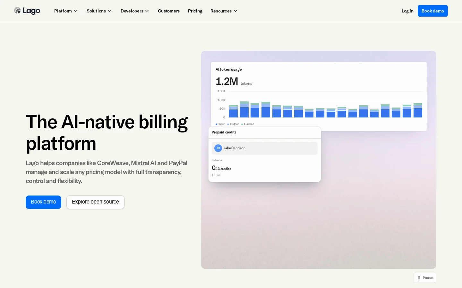
Task: Pause the hero animation
Action: [x=425, y=278]
